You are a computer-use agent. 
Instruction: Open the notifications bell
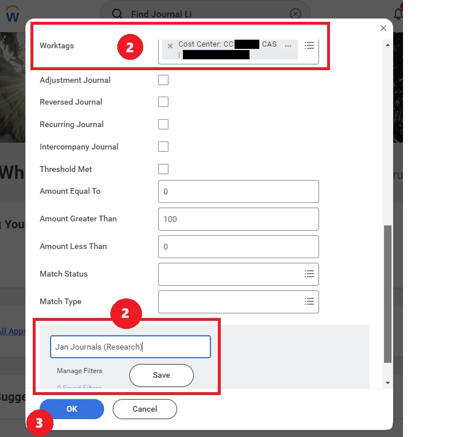[398, 14]
